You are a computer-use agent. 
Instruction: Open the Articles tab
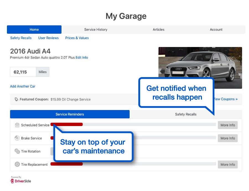click(158, 30)
